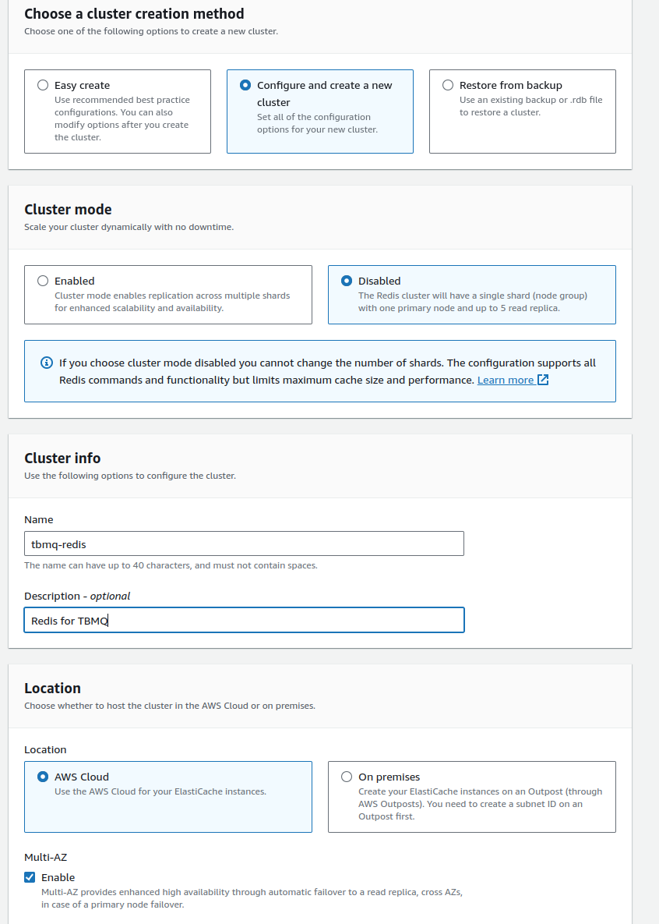Select AWS Cloud as the location
The image size is (659, 924).
coord(43,777)
